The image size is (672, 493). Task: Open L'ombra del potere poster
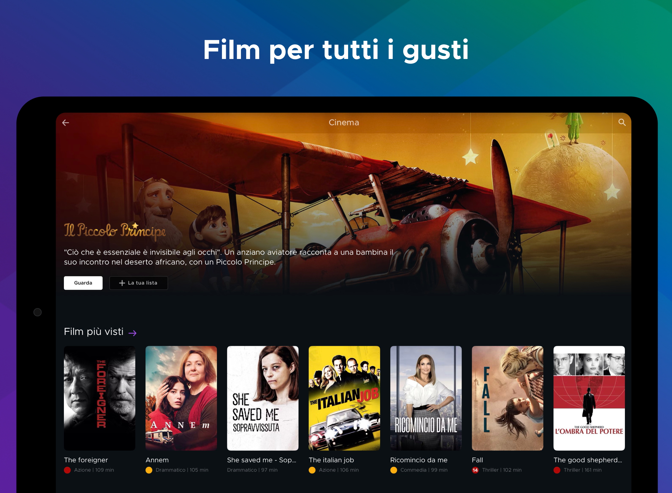pyautogui.click(x=589, y=398)
